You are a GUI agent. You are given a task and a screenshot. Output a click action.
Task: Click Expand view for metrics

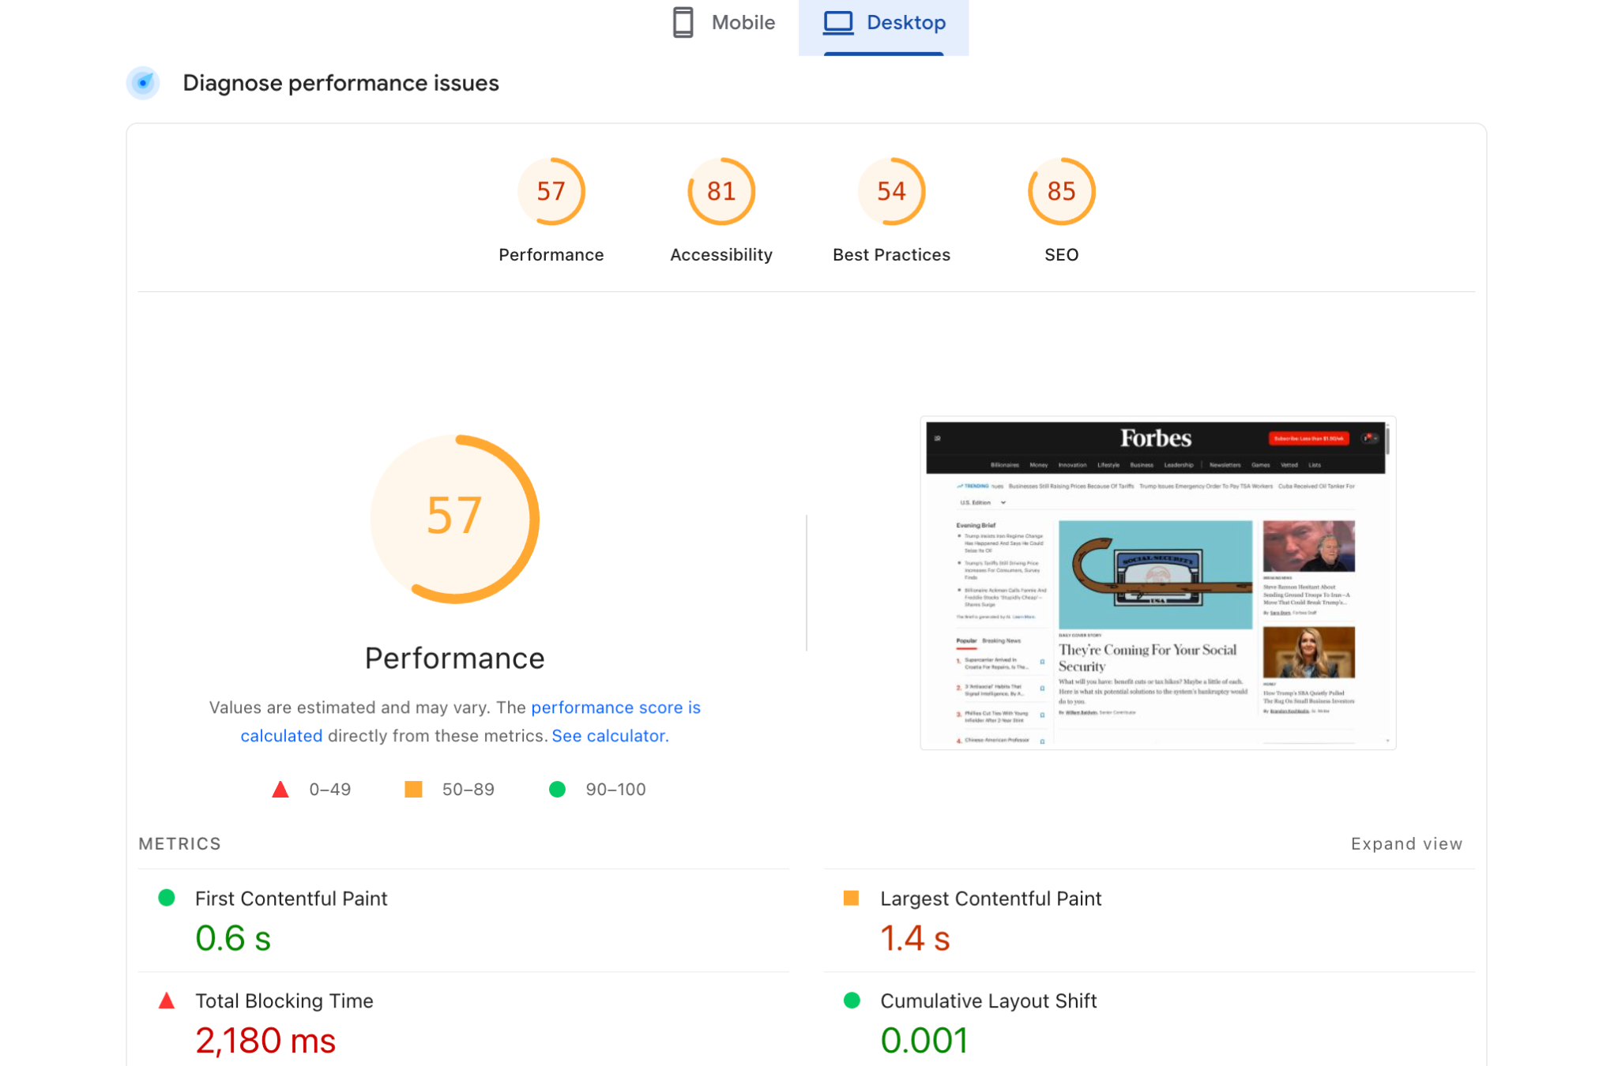[x=1406, y=843]
